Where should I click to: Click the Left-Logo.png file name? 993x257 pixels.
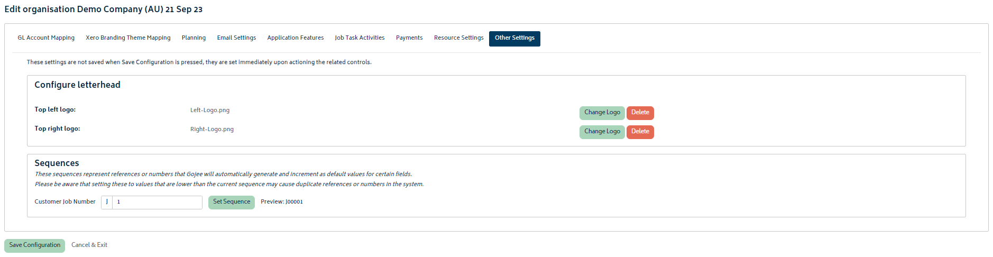[210, 111]
